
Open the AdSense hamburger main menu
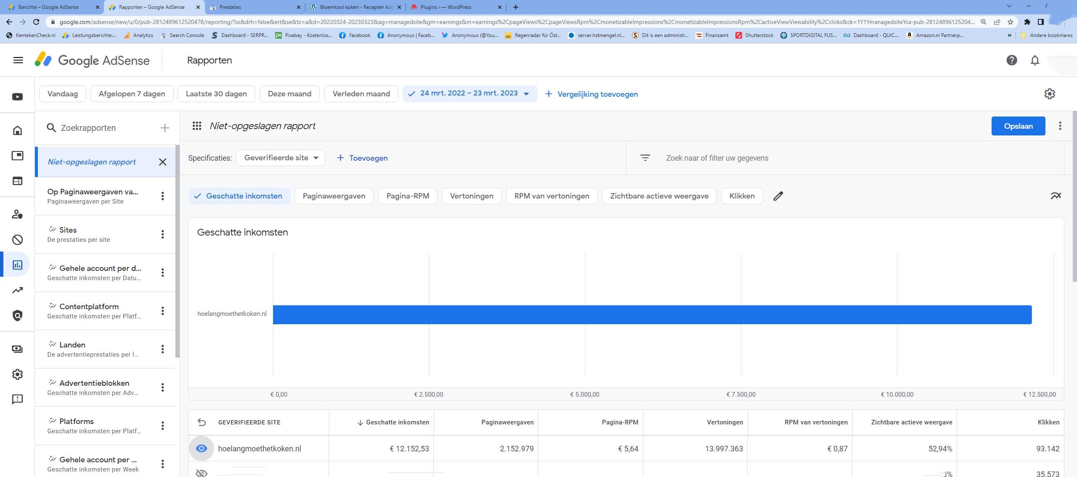coord(18,60)
